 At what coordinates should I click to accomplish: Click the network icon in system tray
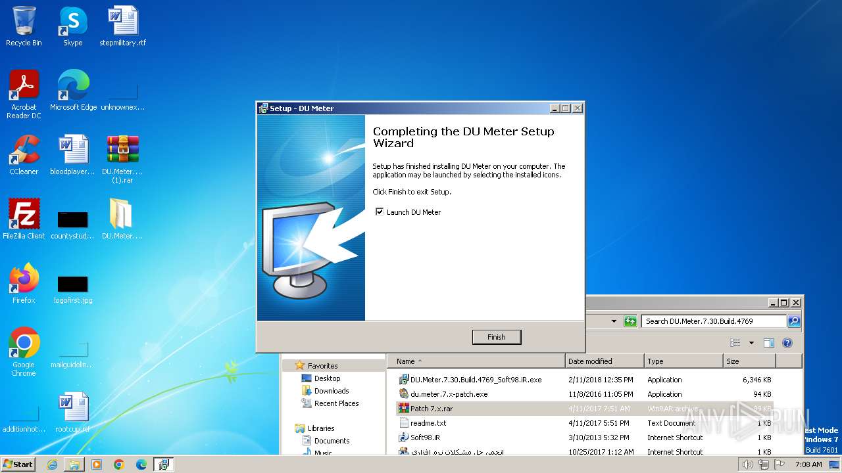click(764, 464)
